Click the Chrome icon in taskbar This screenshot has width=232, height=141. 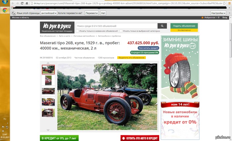tap(5, 10)
